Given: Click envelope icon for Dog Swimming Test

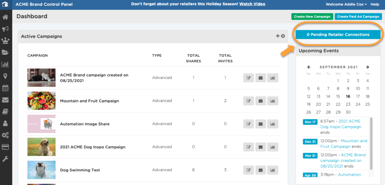Looking at the screenshot, I should [x=261, y=170].
